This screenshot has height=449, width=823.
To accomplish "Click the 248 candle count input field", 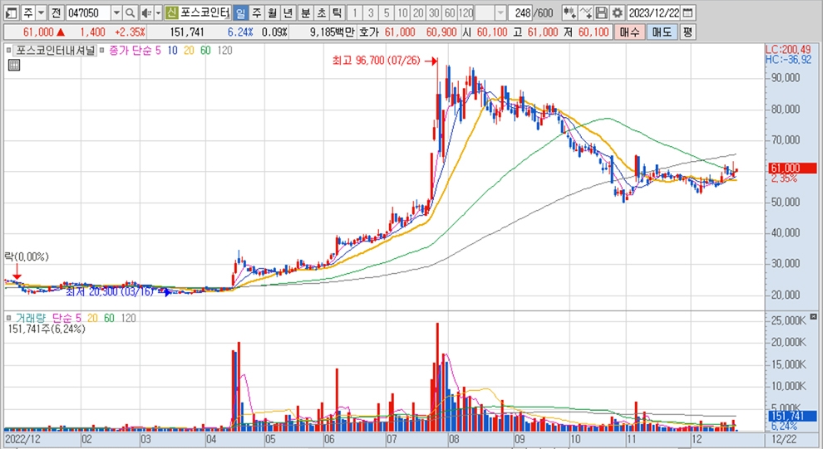I will [x=522, y=12].
